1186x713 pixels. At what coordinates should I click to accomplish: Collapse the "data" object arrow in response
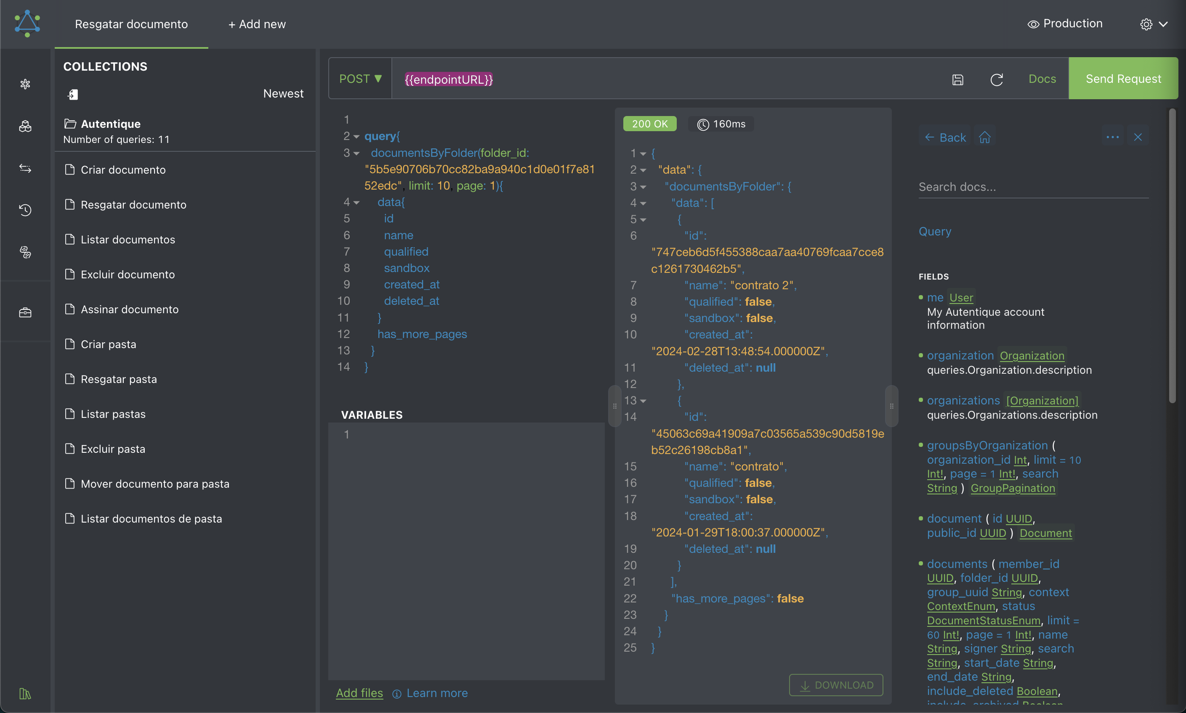643,170
